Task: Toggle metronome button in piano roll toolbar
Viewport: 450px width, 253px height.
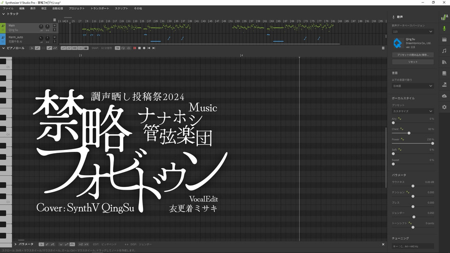Action: [128, 48]
